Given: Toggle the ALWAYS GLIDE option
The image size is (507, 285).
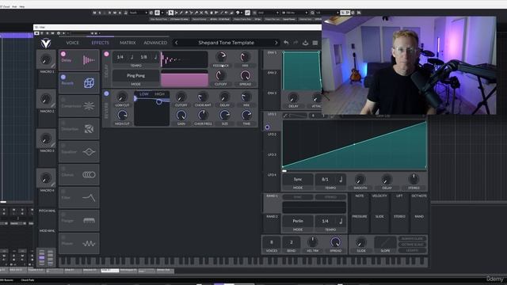Looking at the screenshot, I should (412, 238).
